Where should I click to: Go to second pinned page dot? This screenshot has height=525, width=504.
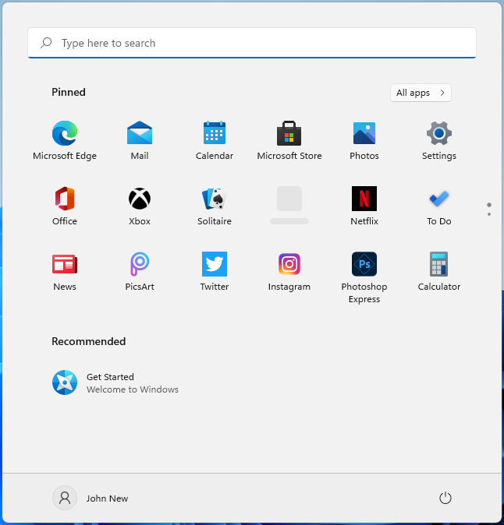coord(489,214)
